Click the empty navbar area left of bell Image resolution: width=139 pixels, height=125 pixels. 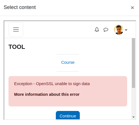click(x=58, y=29)
